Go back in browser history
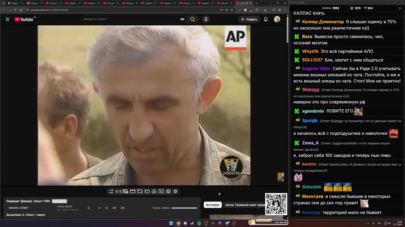405x227 pixels. [3, 10]
